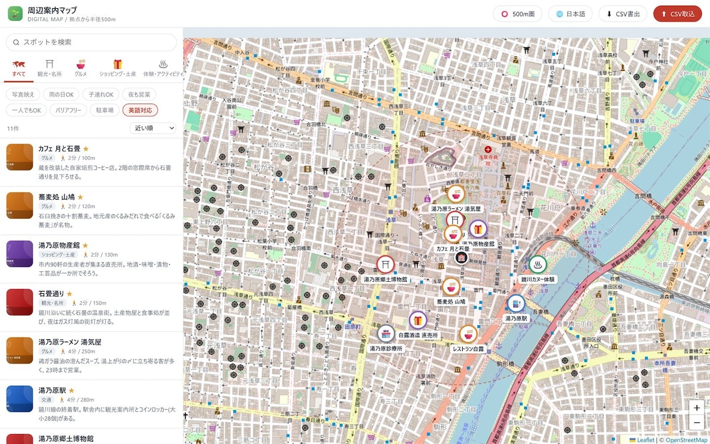
Task: Click the 11件 result count
Action: pyautogui.click(x=13, y=129)
